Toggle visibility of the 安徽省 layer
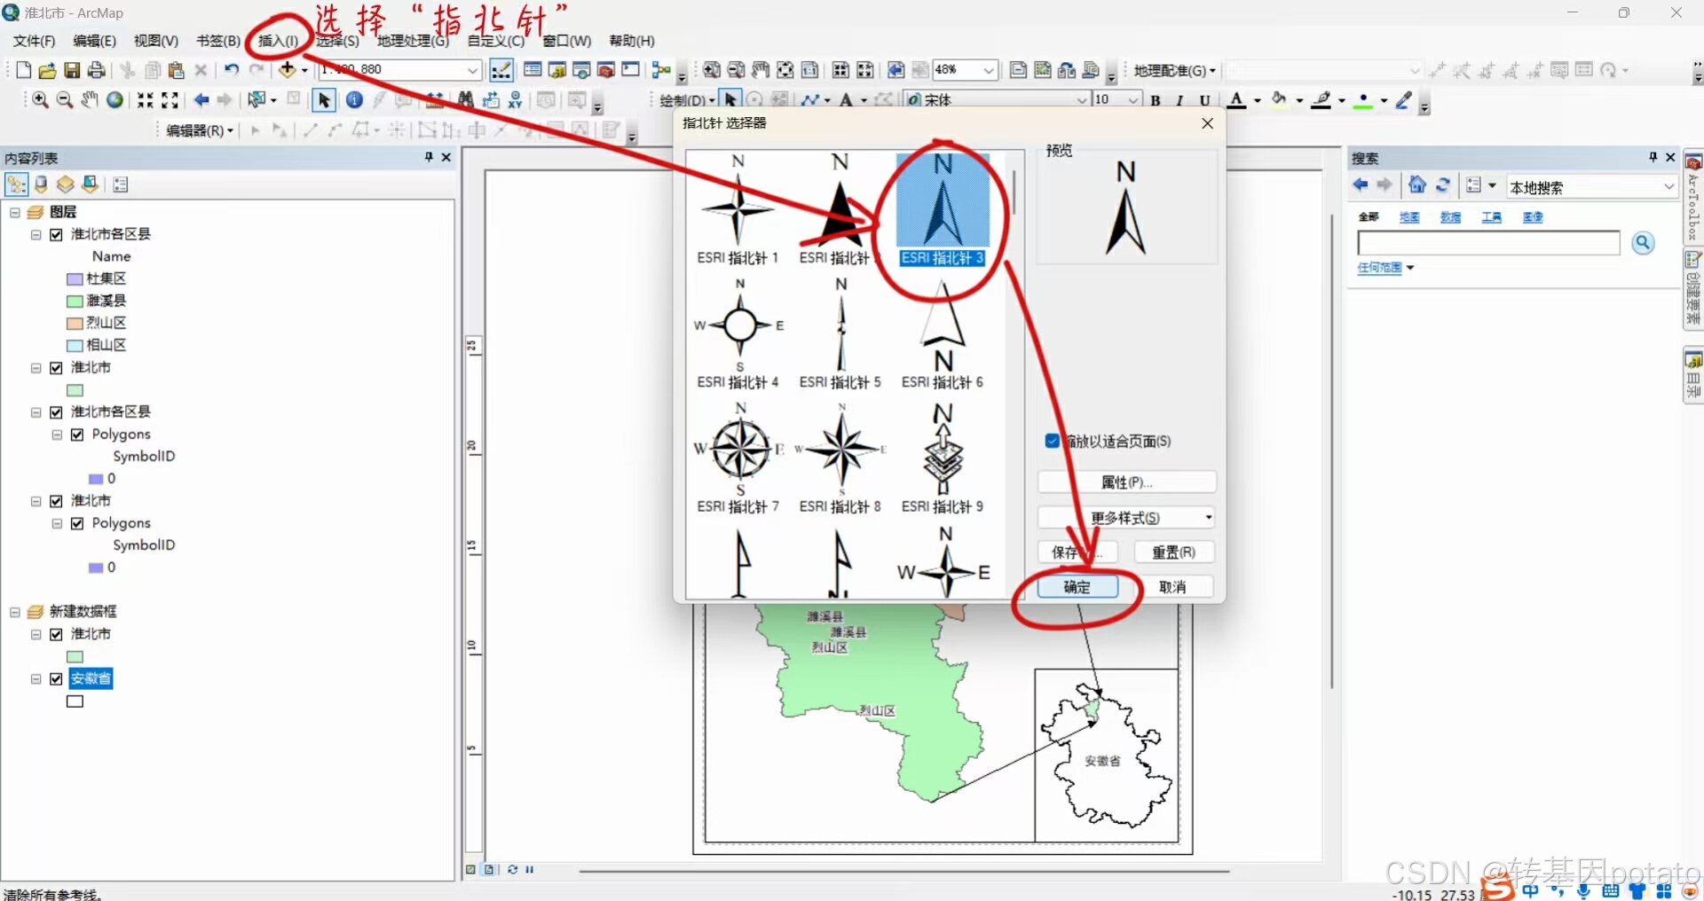The width and height of the screenshot is (1704, 901). (56, 679)
